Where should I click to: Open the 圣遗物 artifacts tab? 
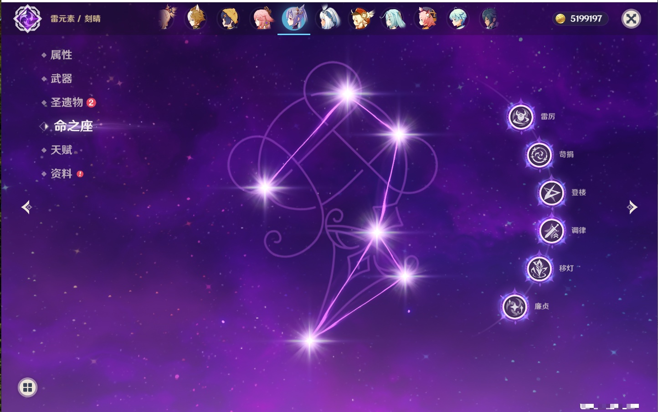pos(67,102)
